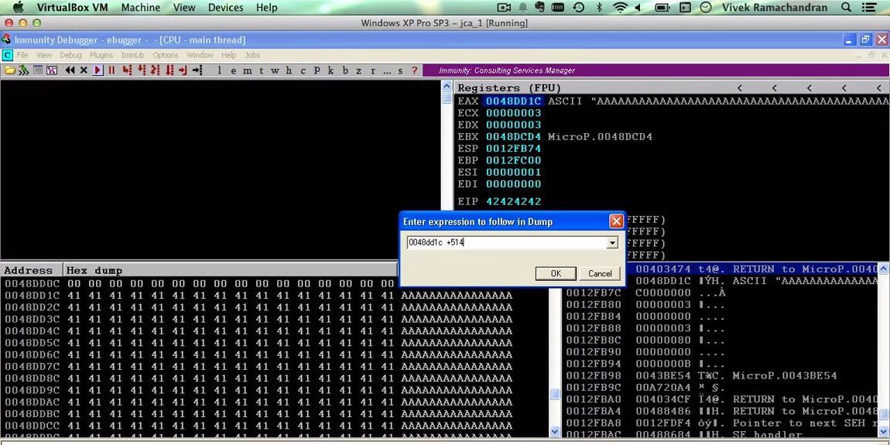Show breakpoints via 'b' button
The image size is (890, 445).
(344, 70)
